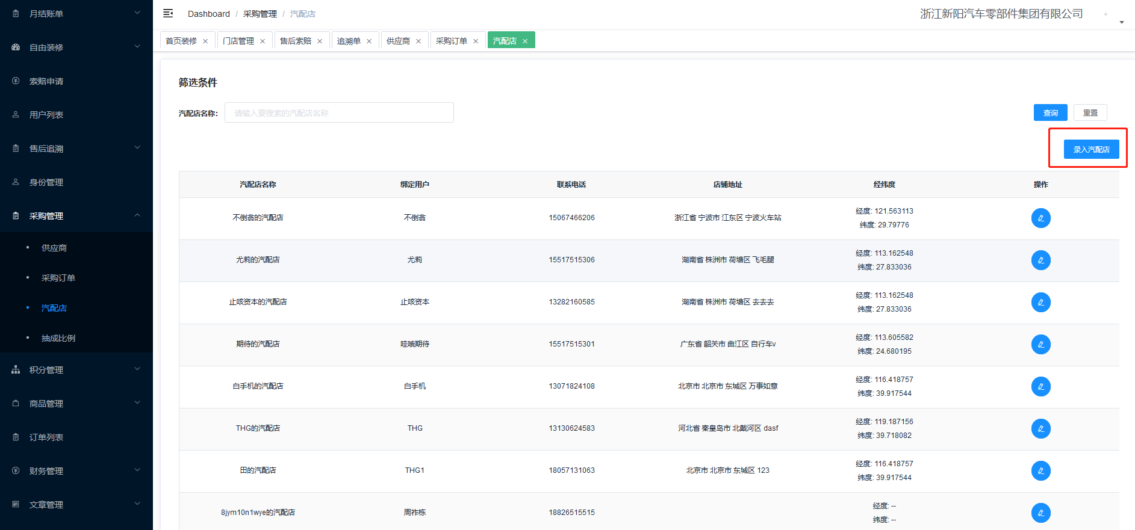
Task: Click edit icon for 期待的汽配店 row
Action: click(1040, 344)
